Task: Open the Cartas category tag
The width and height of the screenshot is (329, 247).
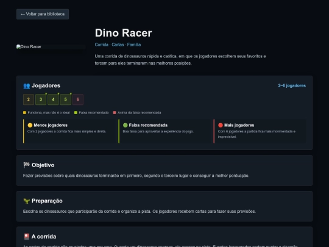Action: click(x=118, y=45)
